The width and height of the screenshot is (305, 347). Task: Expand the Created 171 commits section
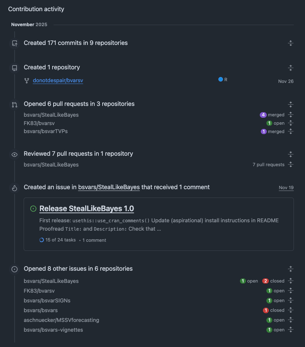(x=291, y=43)
